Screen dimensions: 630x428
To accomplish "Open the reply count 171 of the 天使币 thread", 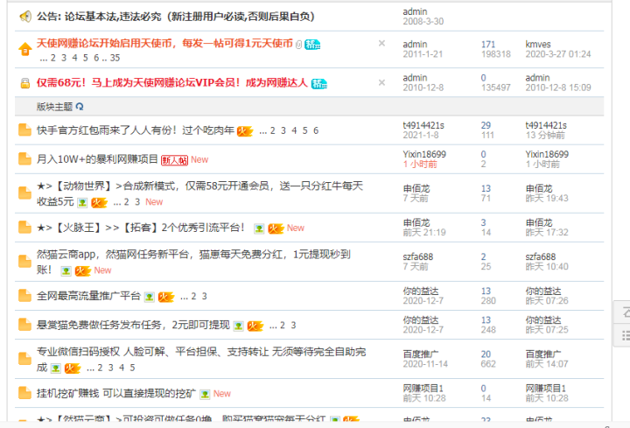I will coord(488,45).
